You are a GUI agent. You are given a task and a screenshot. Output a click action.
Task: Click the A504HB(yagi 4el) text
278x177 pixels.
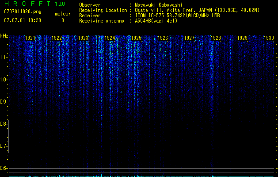(156, 21)
